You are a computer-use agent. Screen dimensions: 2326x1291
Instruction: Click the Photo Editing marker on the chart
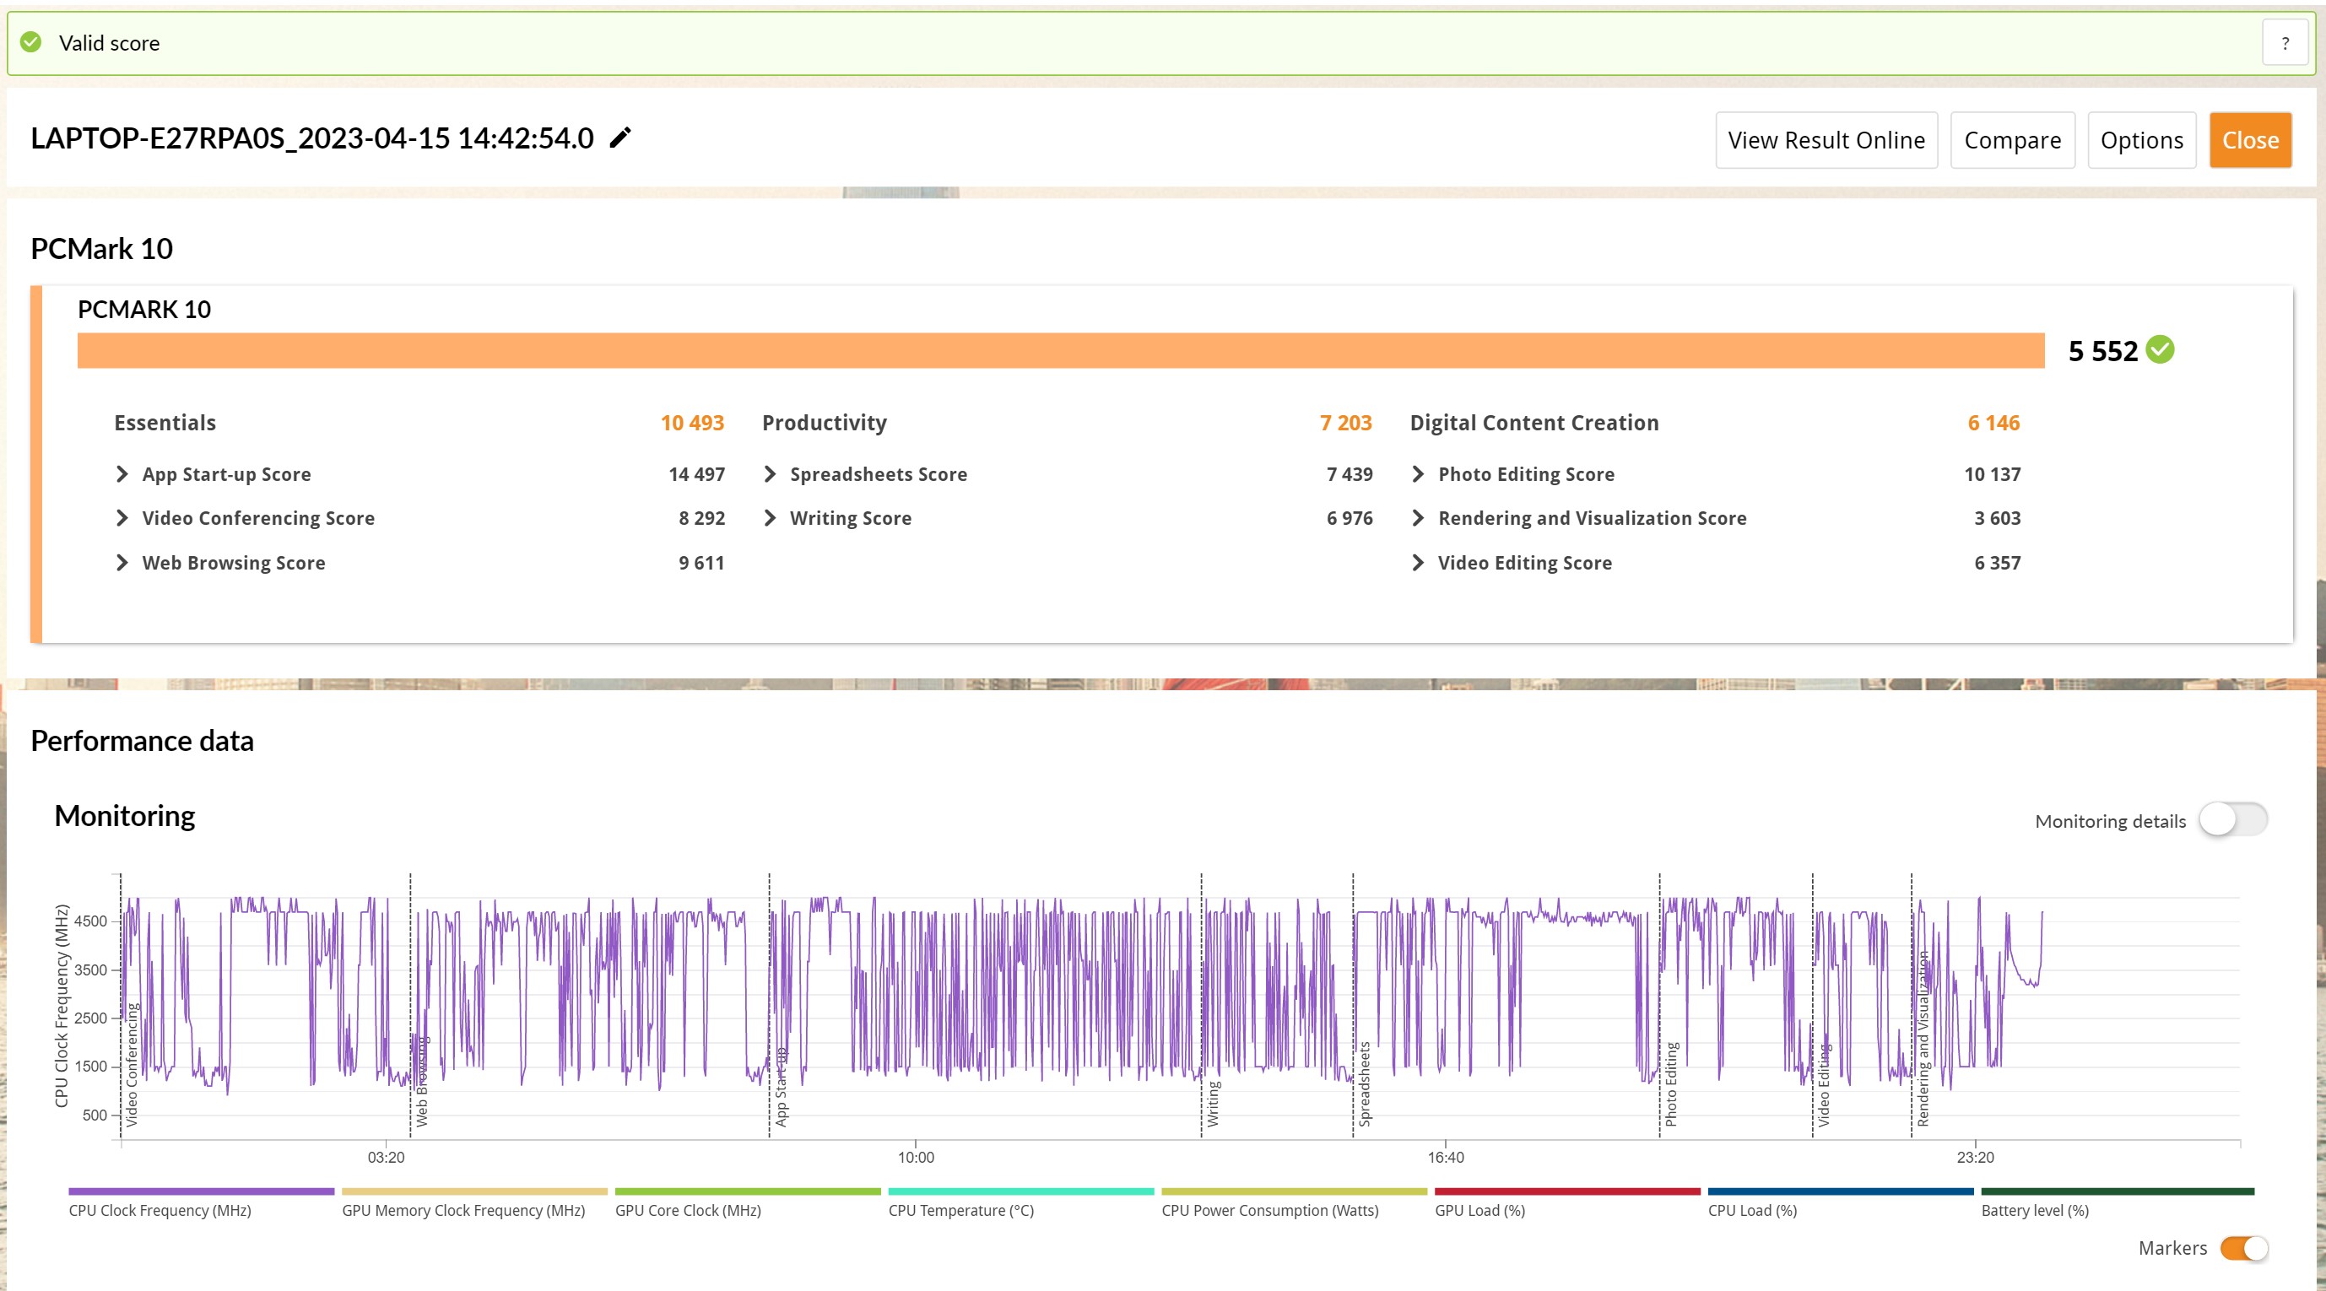(1670, 1083)
